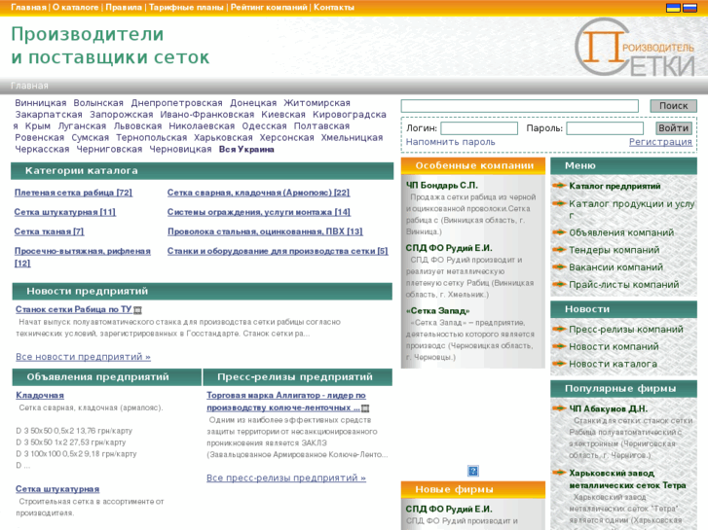Open Напомнить пароль link
Screen dimensions: 708x530
(450, 142)
